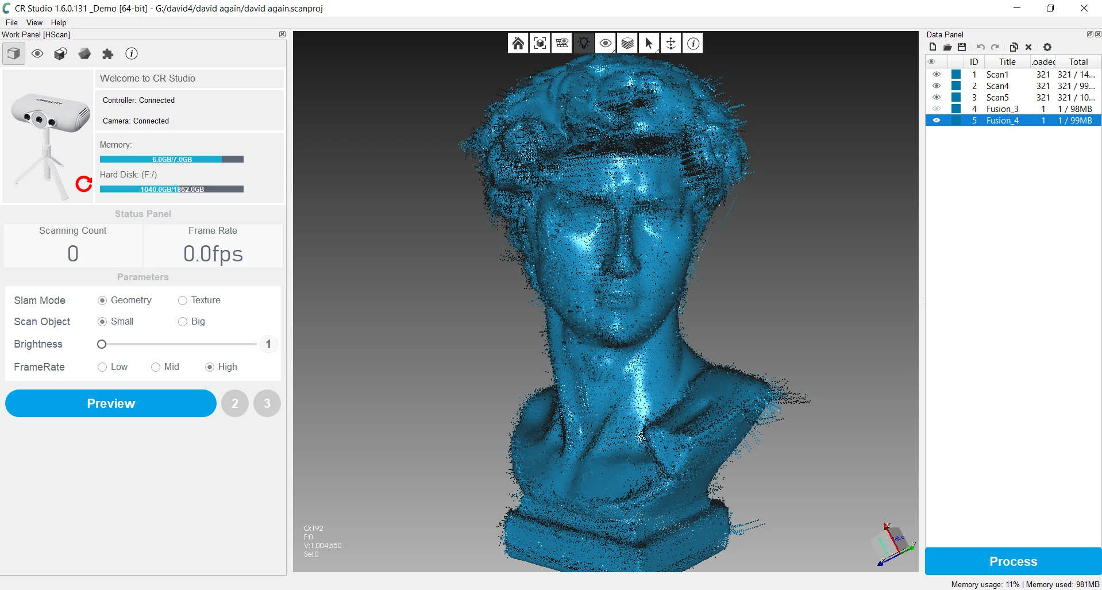Open the puzzle-piece plugin tab in Work Panel

tap(108, 54)
